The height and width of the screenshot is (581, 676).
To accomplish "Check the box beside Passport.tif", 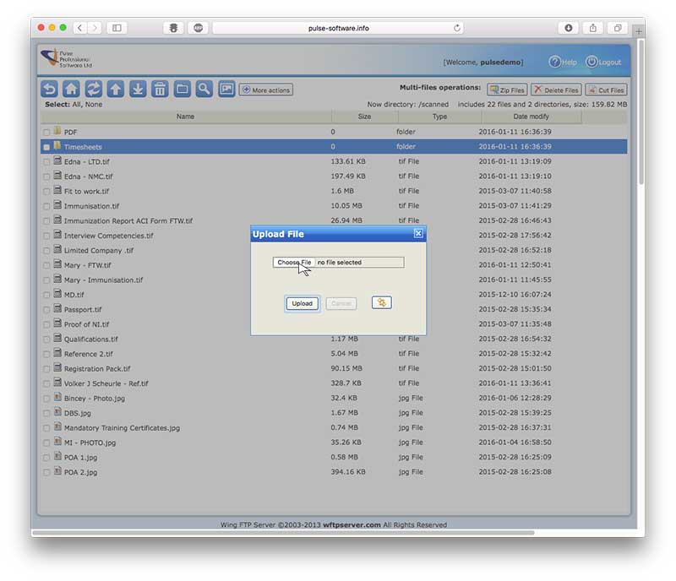I will click(46, 310).
